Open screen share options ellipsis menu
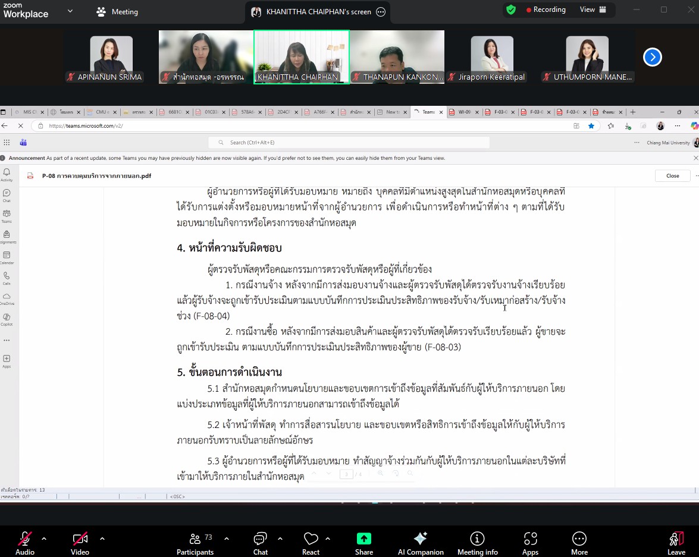Viewport: 699px width, 557px height. (x=381, y=12)
